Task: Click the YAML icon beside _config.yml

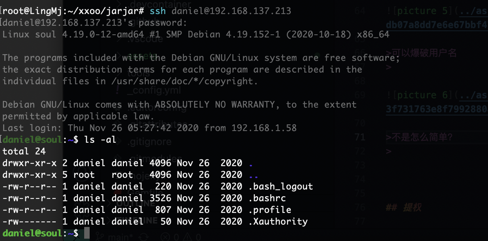Action: [117, 90]
